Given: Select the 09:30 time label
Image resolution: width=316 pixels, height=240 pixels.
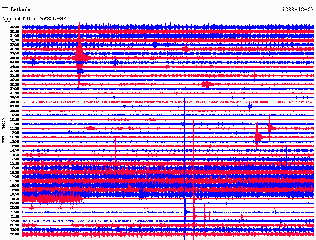Looking at the screenshot, I should pyautogui.click(x=14, y=111).
